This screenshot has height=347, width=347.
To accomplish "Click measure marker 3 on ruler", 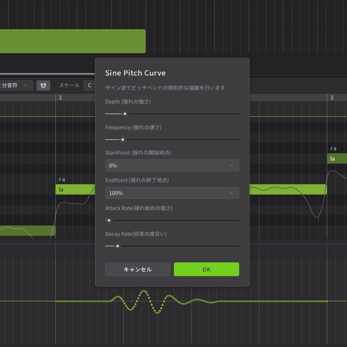I will 332,97.
